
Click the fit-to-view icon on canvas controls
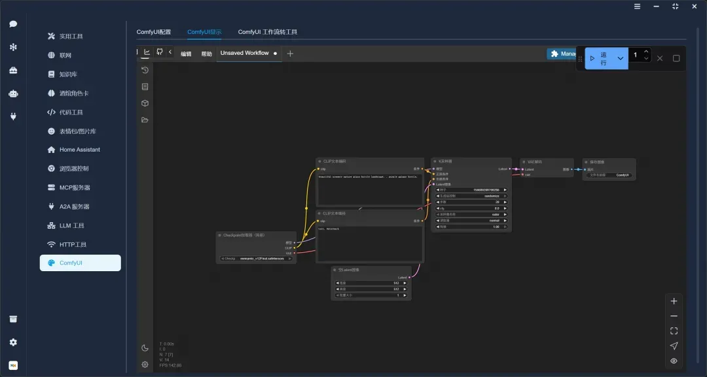coord(674,331)
